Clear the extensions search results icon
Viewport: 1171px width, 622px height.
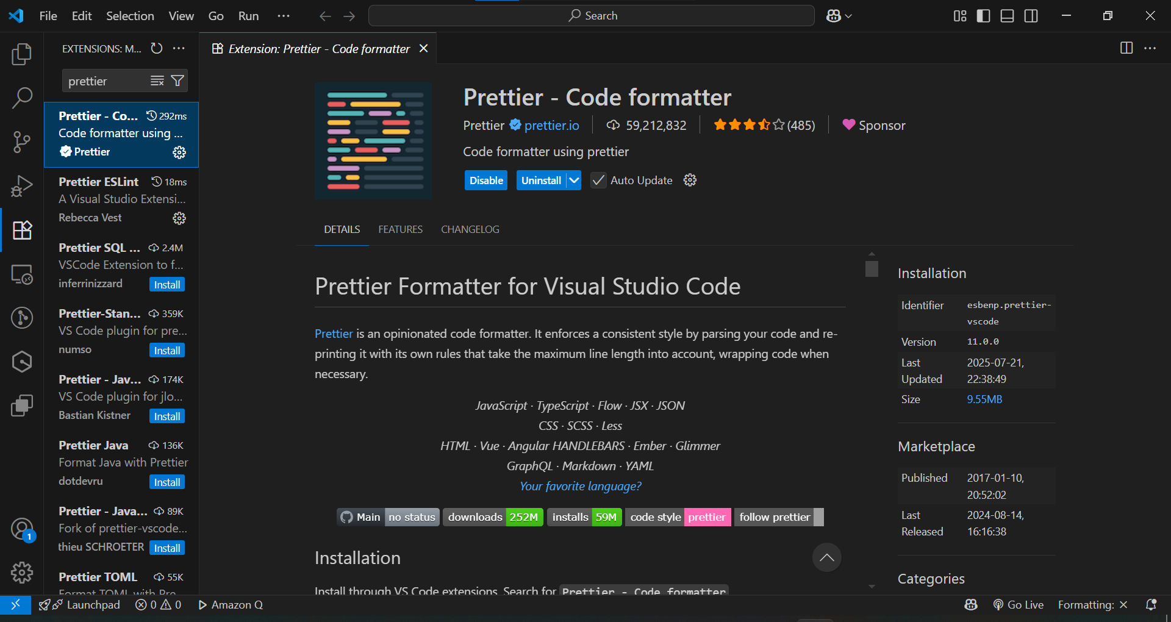click(157, 81)
